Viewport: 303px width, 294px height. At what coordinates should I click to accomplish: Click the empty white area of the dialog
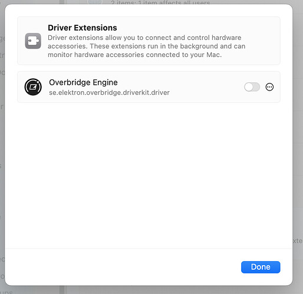tap(149, 175)
